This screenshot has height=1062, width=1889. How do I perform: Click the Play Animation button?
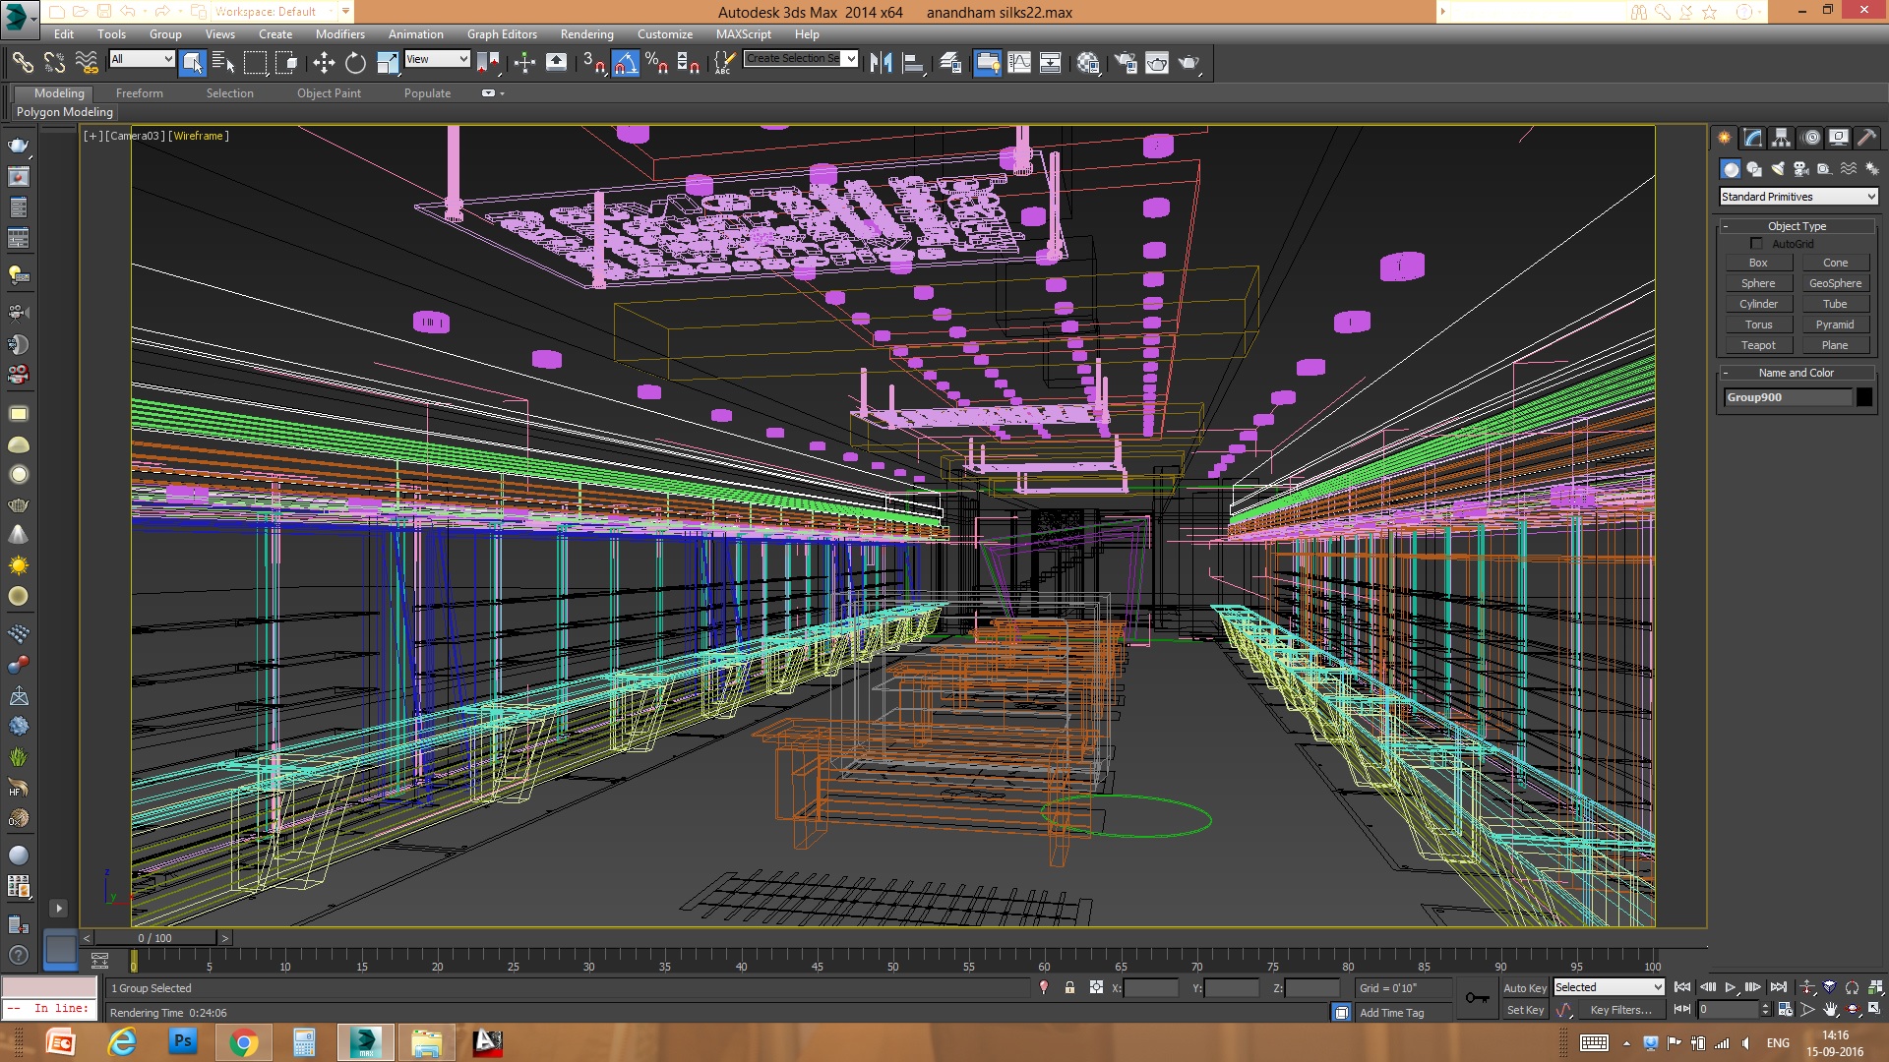(x=1730, y=987)
